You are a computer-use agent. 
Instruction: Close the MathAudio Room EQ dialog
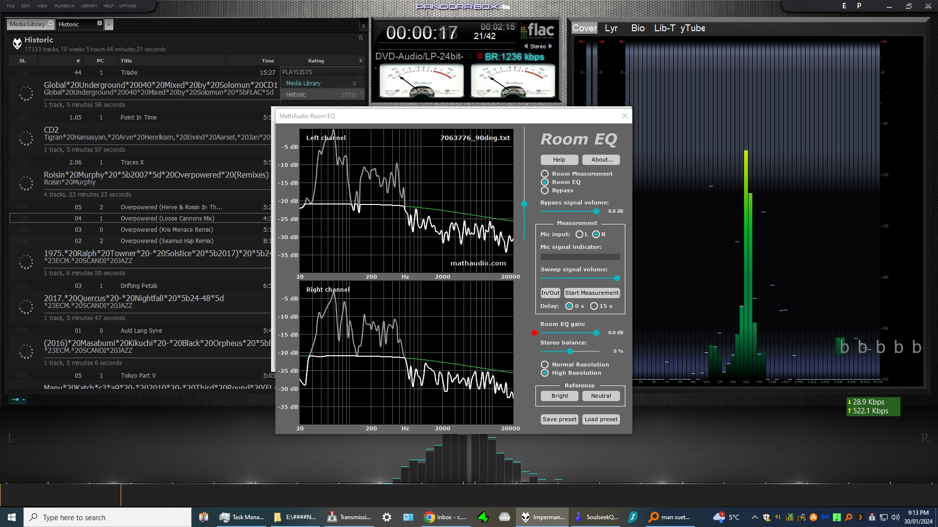click(624, 116)
